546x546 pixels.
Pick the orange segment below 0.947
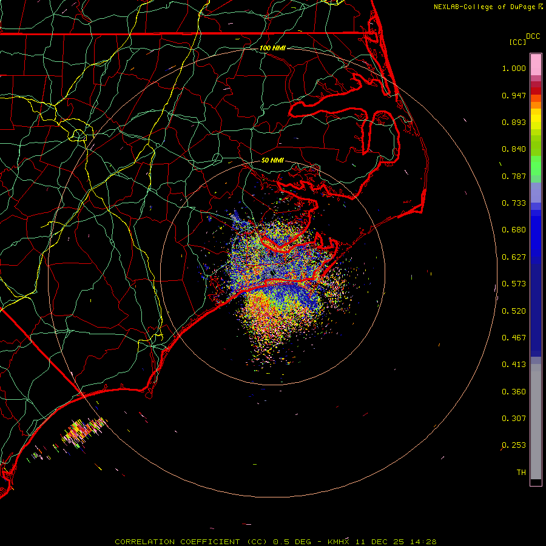(x=536, y=102)
